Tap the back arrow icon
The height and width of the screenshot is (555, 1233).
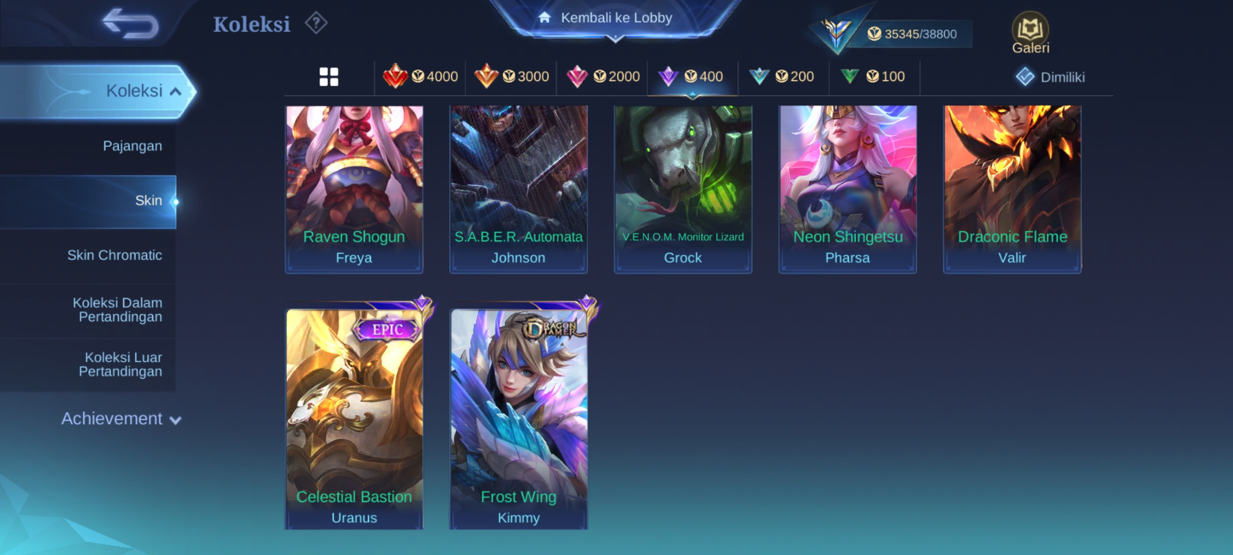coord(130,24)
